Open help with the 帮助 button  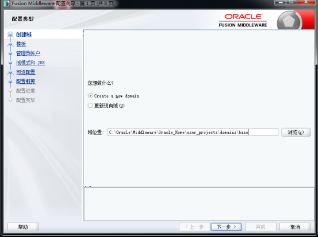tap(23, 227)
